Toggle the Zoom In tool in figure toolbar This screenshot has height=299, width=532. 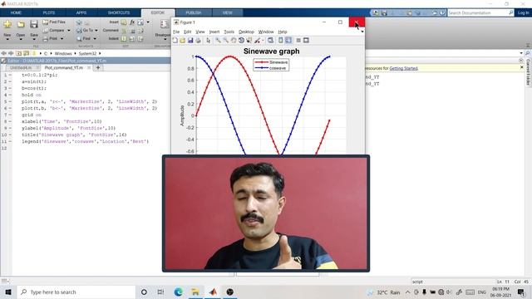(218, 41)
